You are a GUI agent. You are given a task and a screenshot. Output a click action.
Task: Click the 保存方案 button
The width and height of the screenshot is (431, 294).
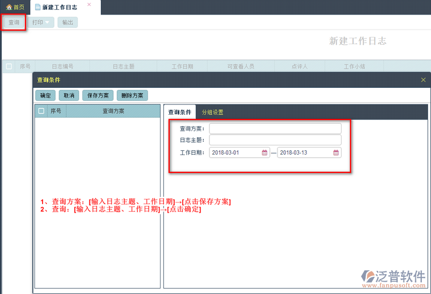click(98, 95)
